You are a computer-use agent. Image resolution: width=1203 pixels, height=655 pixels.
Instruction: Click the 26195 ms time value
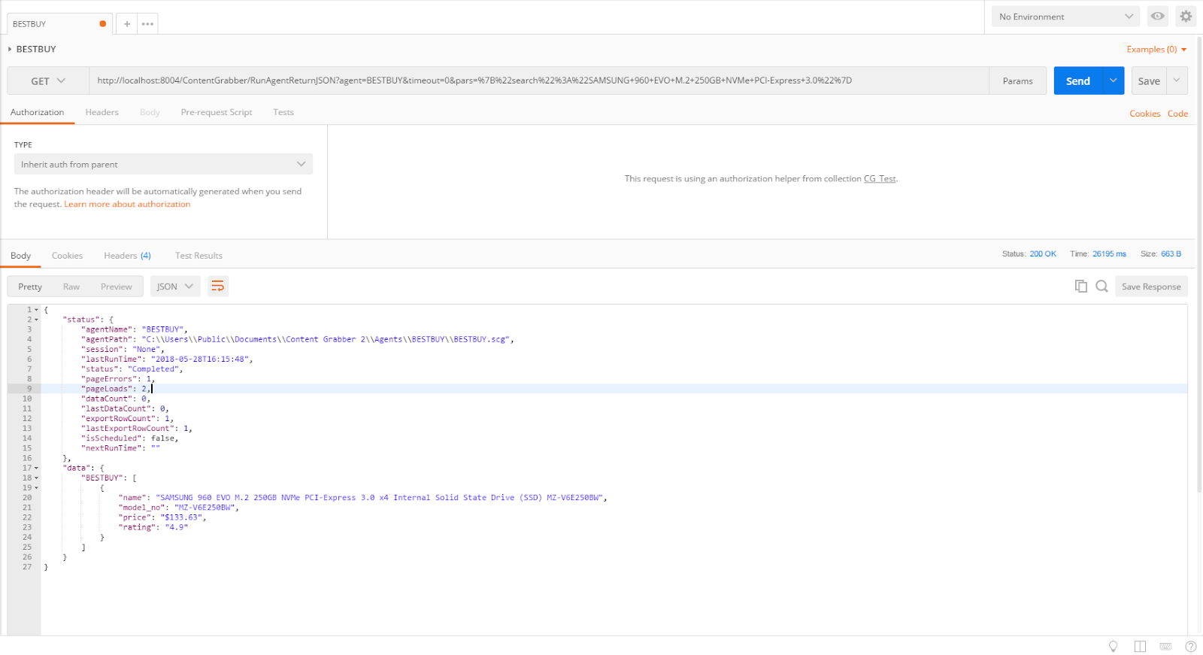(1109, 254)
